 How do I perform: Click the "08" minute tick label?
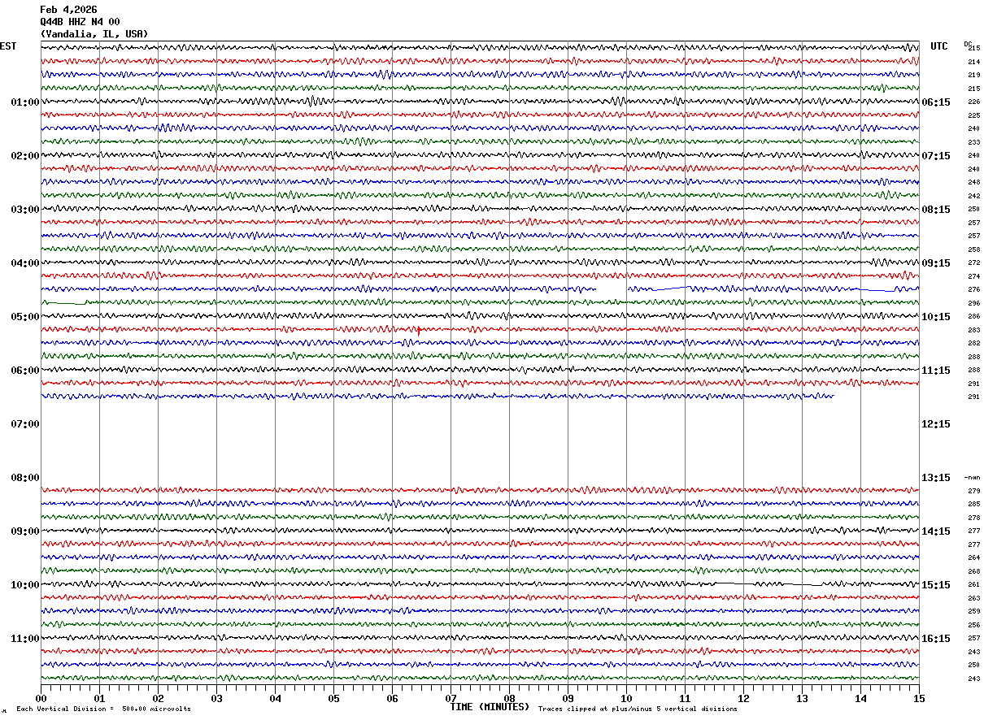point(509,698)
